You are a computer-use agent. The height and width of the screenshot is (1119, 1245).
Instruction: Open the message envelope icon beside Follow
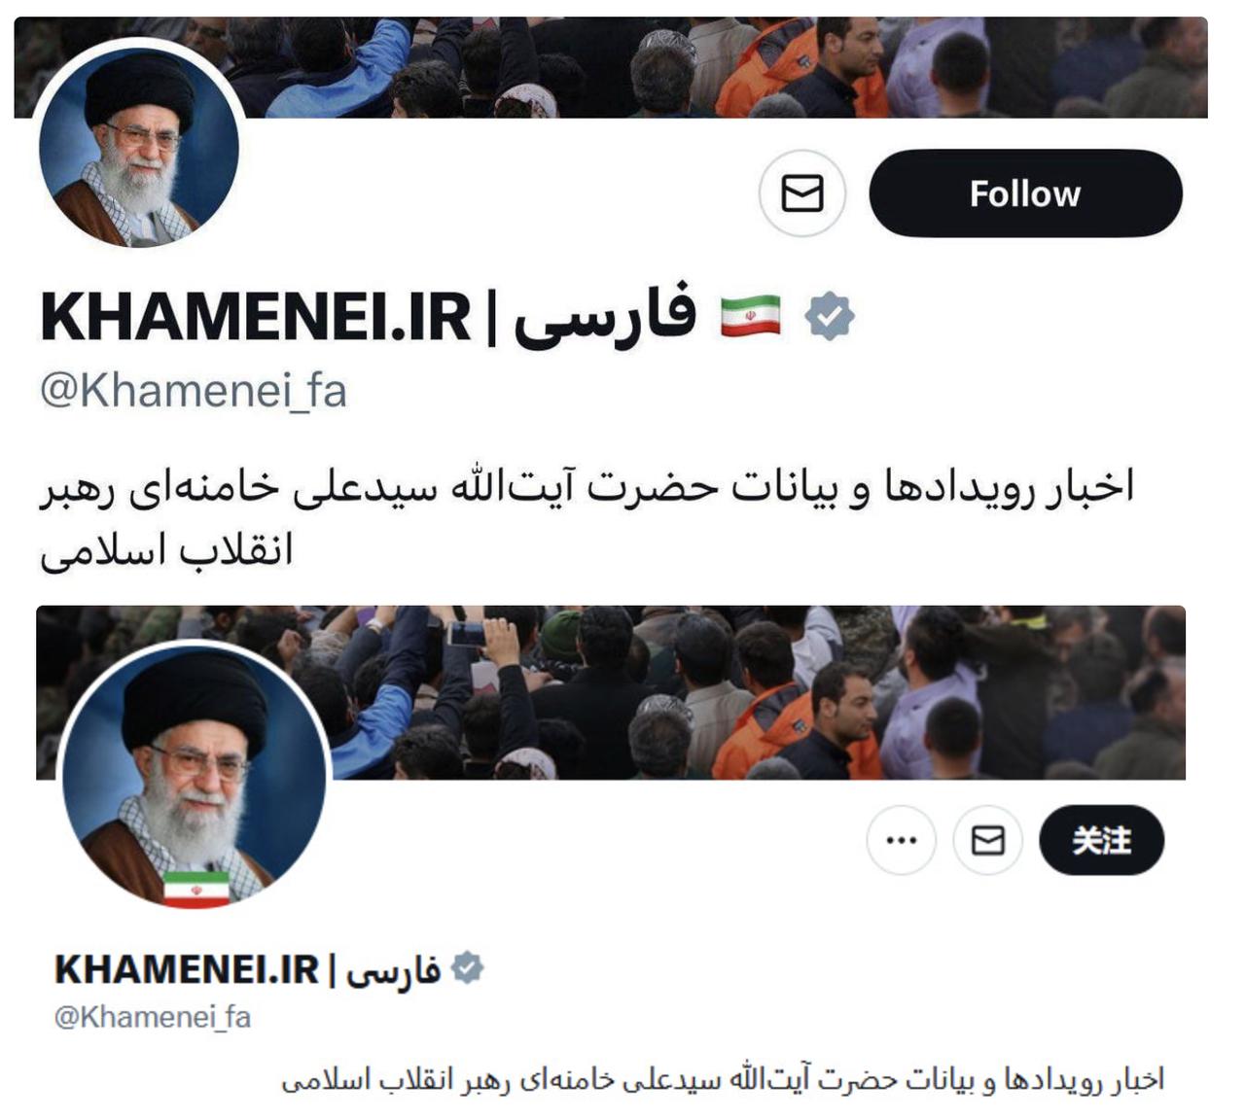802,193
